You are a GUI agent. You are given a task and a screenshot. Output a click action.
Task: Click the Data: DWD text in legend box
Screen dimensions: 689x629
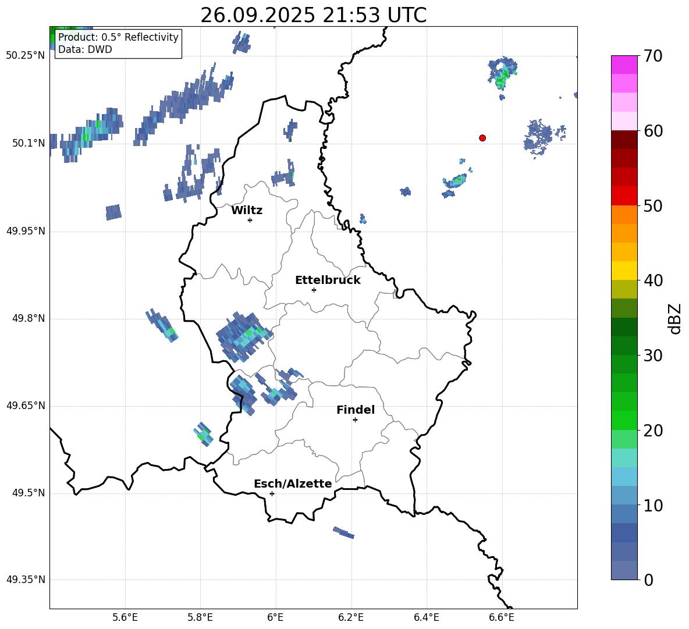click(85, 49)
